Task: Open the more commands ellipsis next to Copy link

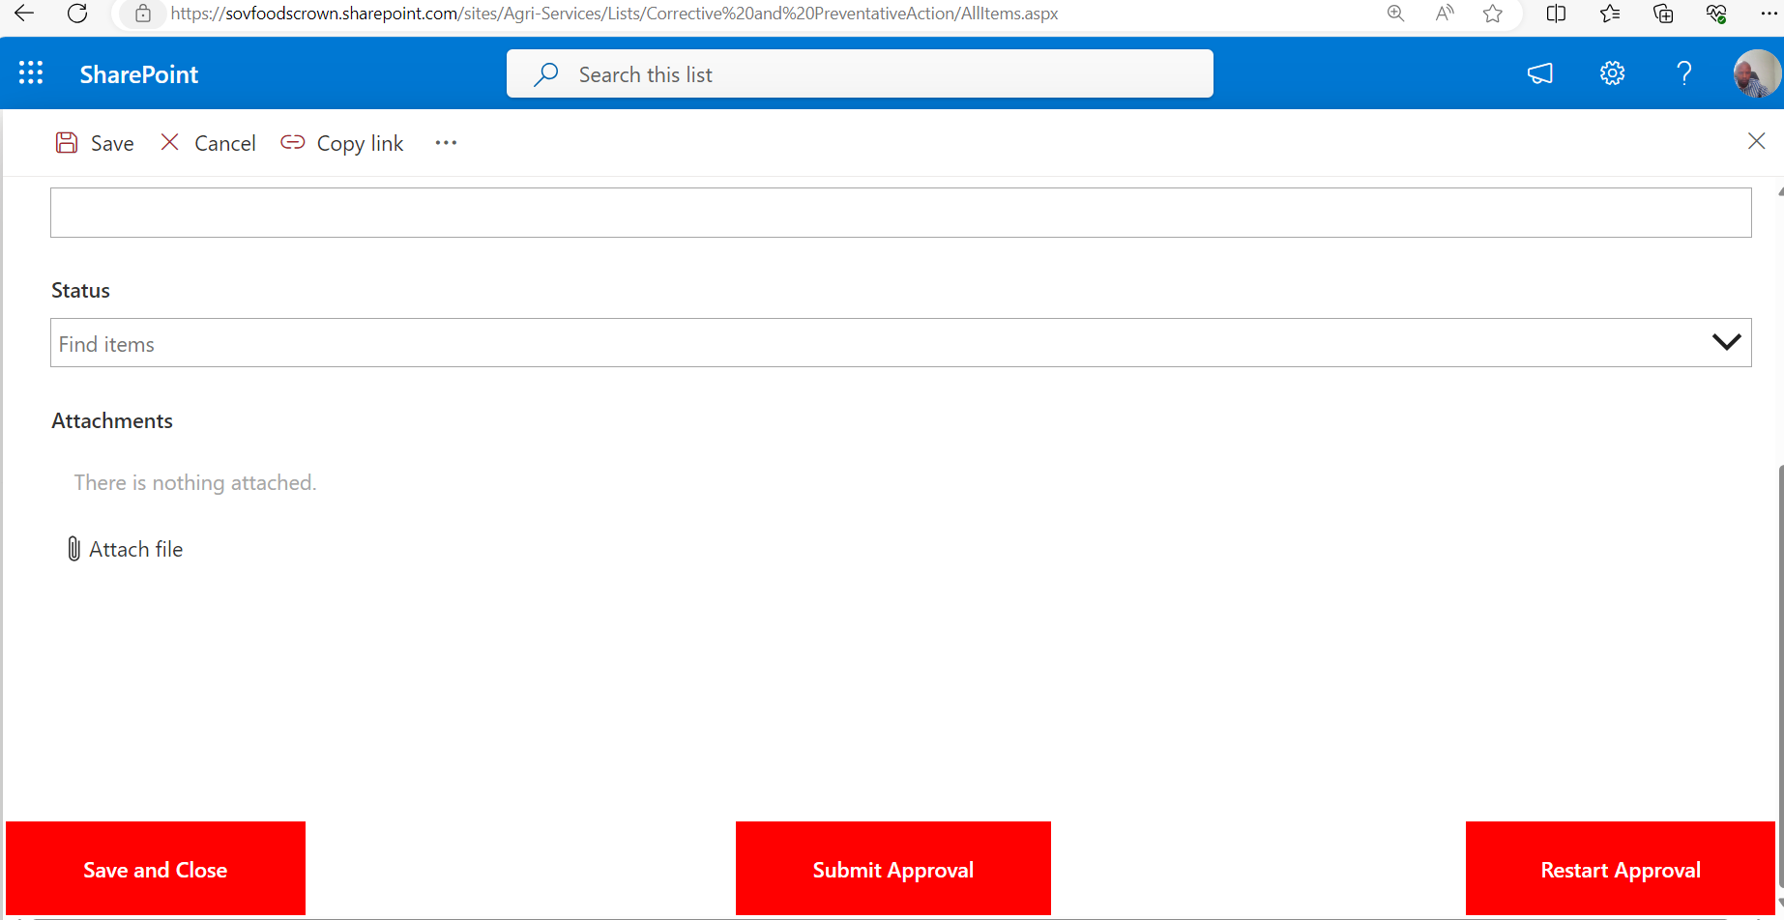Action: [x=445, y=142]
